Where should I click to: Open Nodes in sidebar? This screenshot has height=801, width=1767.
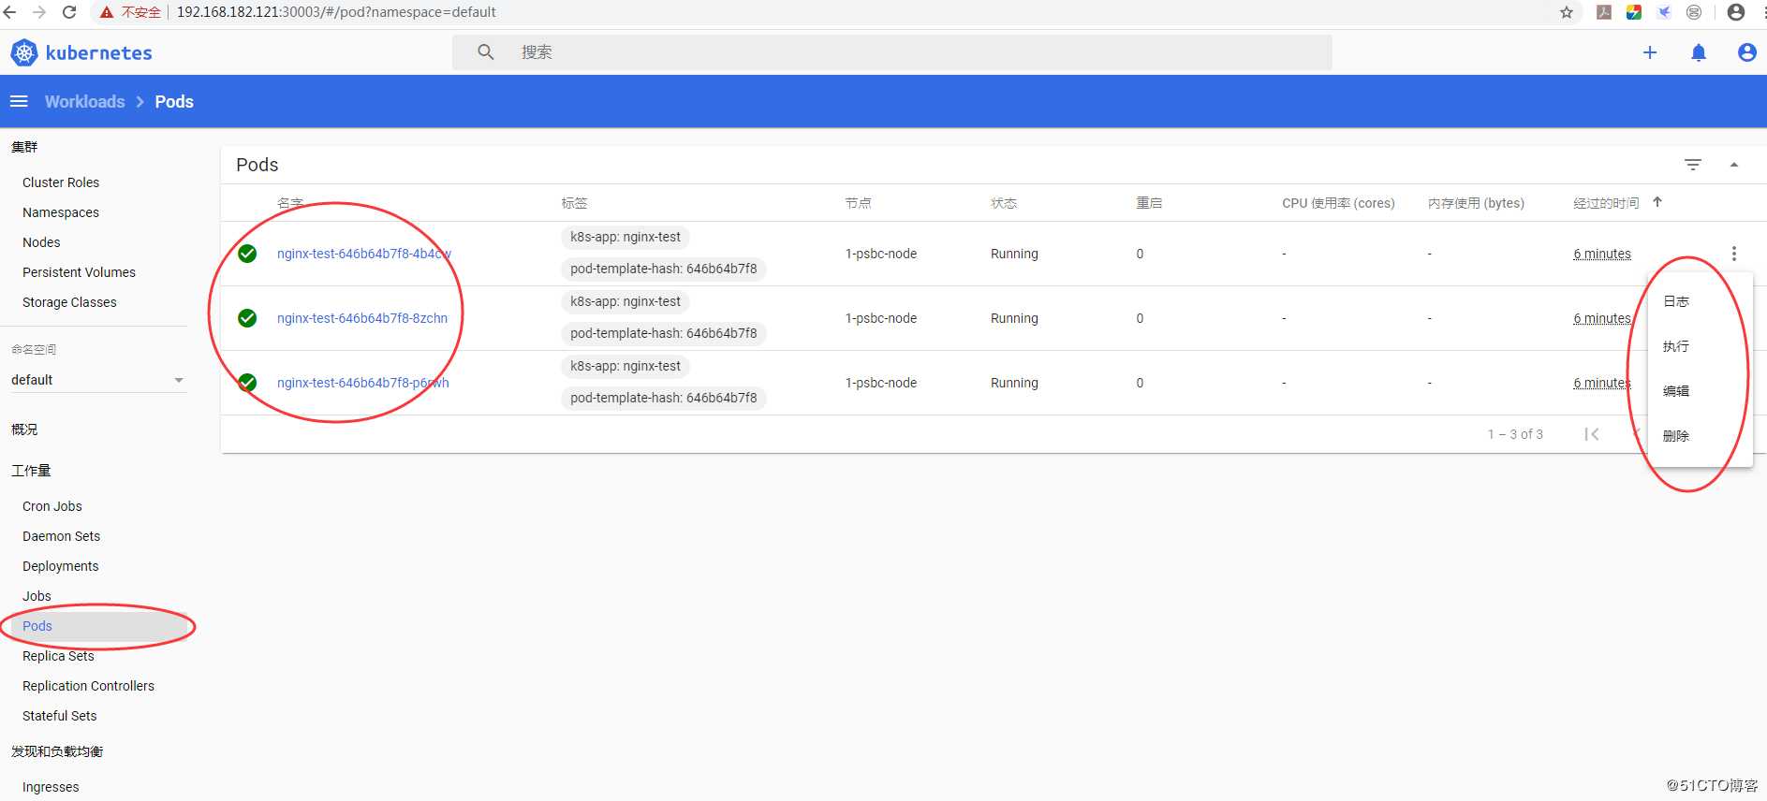pyautogui.click(x=41, y=242)
